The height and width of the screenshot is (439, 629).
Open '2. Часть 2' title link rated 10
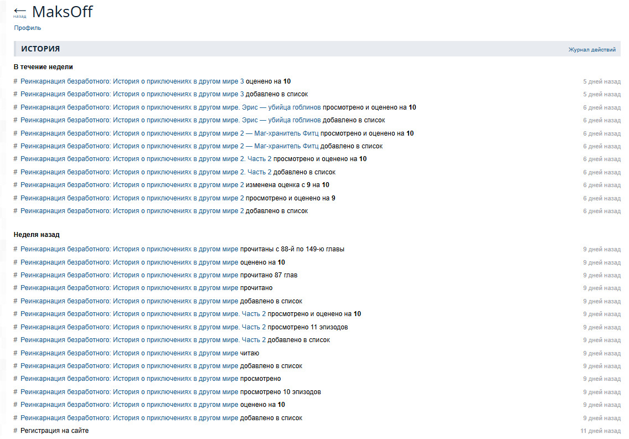coord(146,159)
